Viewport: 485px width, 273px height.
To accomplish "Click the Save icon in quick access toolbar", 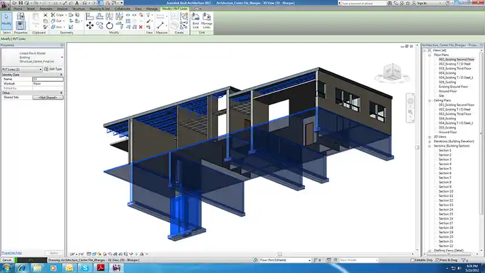I will click(21, 3).
